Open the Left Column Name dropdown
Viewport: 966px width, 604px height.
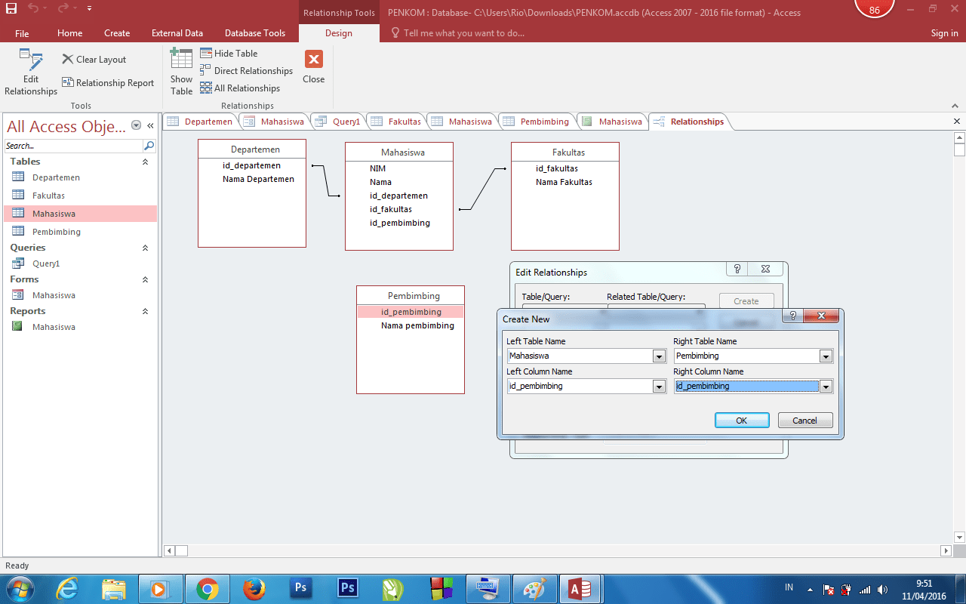click(x=659, y=387)
